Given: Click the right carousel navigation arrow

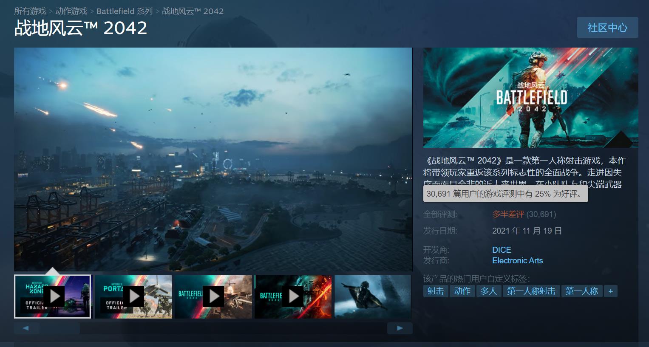Looking at the screenshot, I should click(x=399, y=328).
